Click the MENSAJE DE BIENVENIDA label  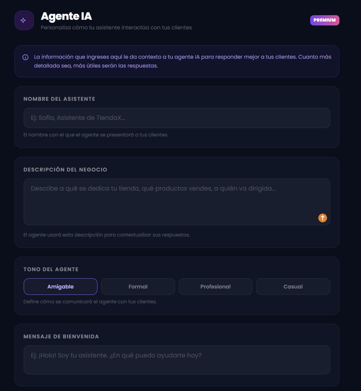tap(61, 337)
